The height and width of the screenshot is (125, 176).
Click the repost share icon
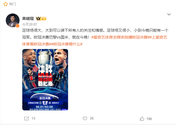(x=27, y=118)
